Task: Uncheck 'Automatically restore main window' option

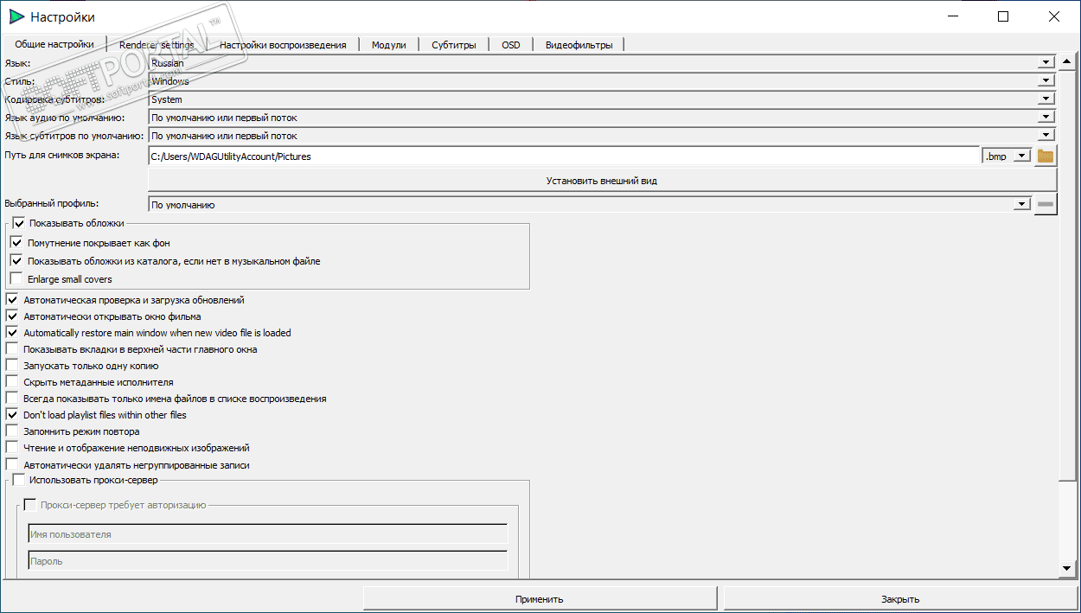Action: tap(12, 333)
